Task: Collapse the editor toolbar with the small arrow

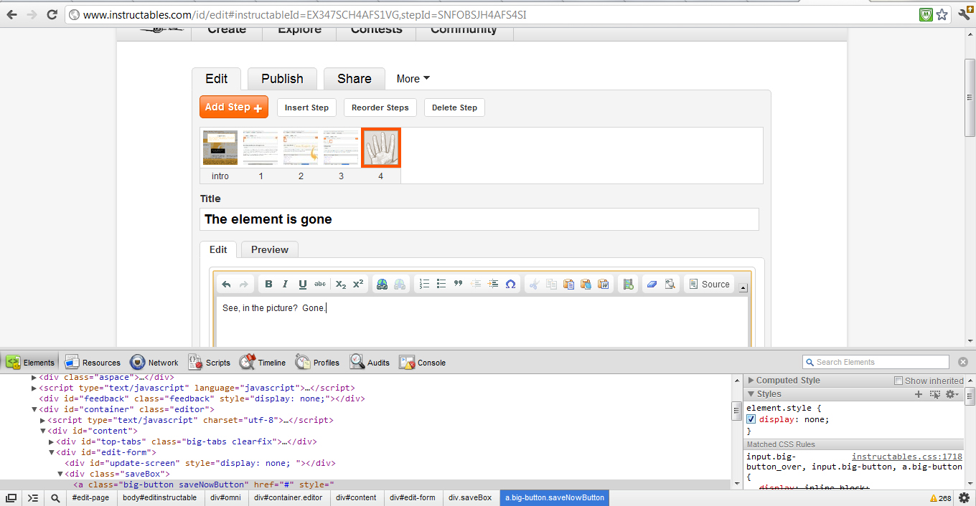Action: point(743,288)
